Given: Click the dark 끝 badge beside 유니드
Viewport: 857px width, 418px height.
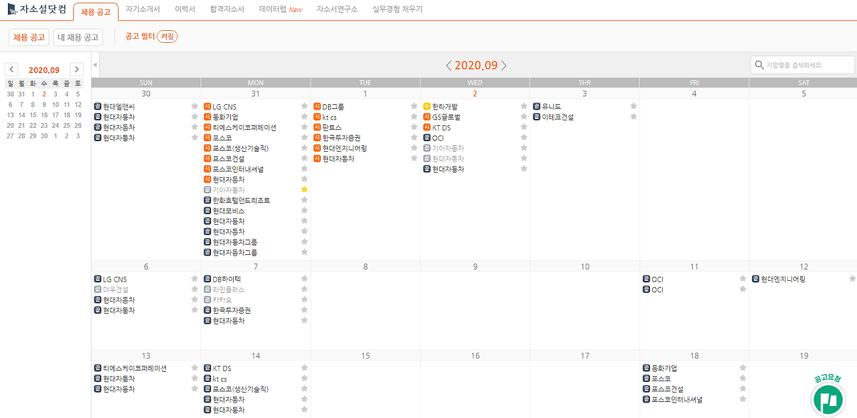Looking at the screenshot, I should click(x=537, y=107).
